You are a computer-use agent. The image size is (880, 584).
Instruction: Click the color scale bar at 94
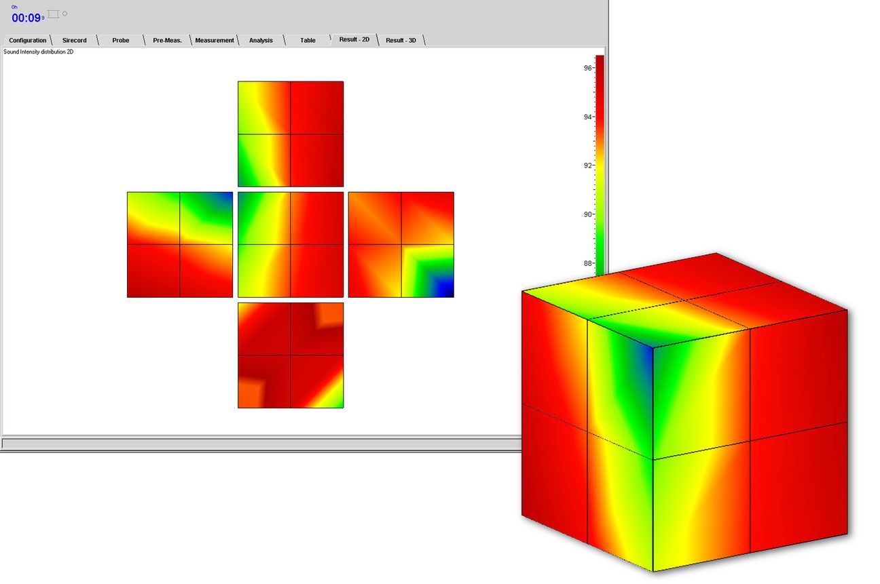click(x=600, y=117)
